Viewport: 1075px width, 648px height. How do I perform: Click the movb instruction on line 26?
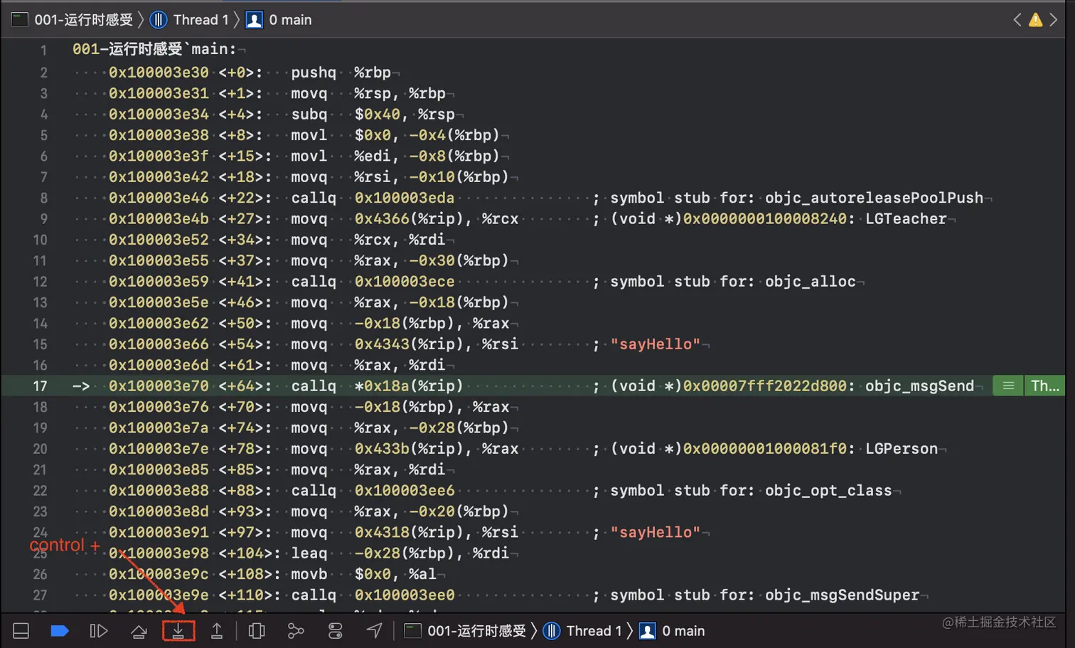(x=309, y=574)
